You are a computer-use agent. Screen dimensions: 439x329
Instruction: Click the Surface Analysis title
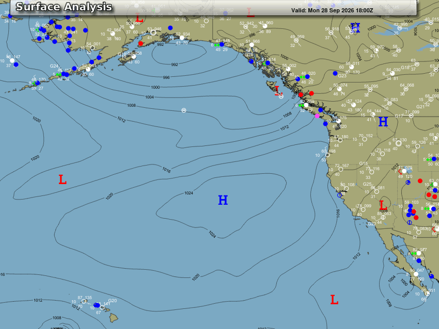(x=64, y=7)
